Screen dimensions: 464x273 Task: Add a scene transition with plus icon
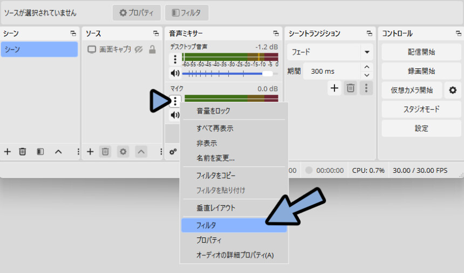click(335, 88)
